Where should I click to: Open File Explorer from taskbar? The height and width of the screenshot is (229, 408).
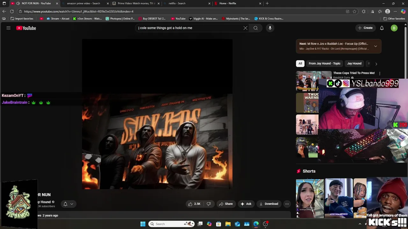[x=228, y=224]
